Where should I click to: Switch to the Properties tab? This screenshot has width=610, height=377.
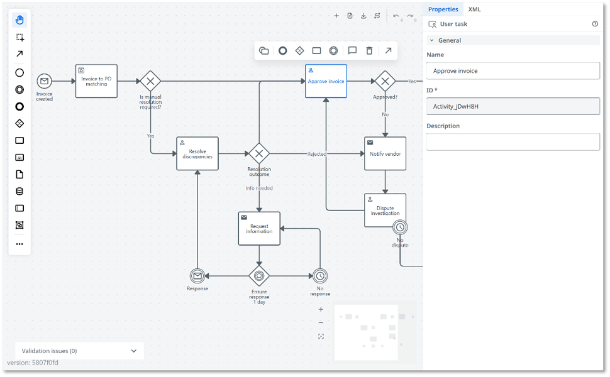[x=443, y=9]
